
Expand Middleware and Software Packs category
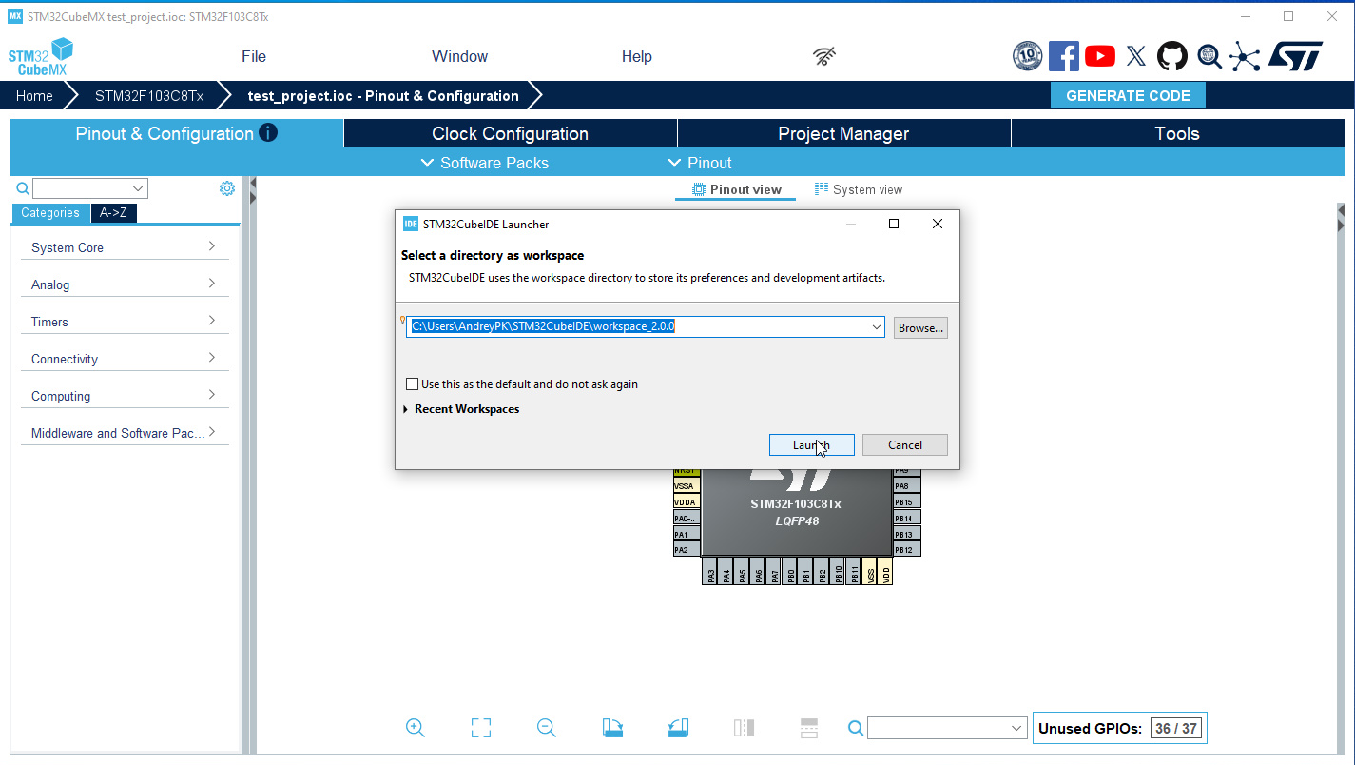pos(125,433)
